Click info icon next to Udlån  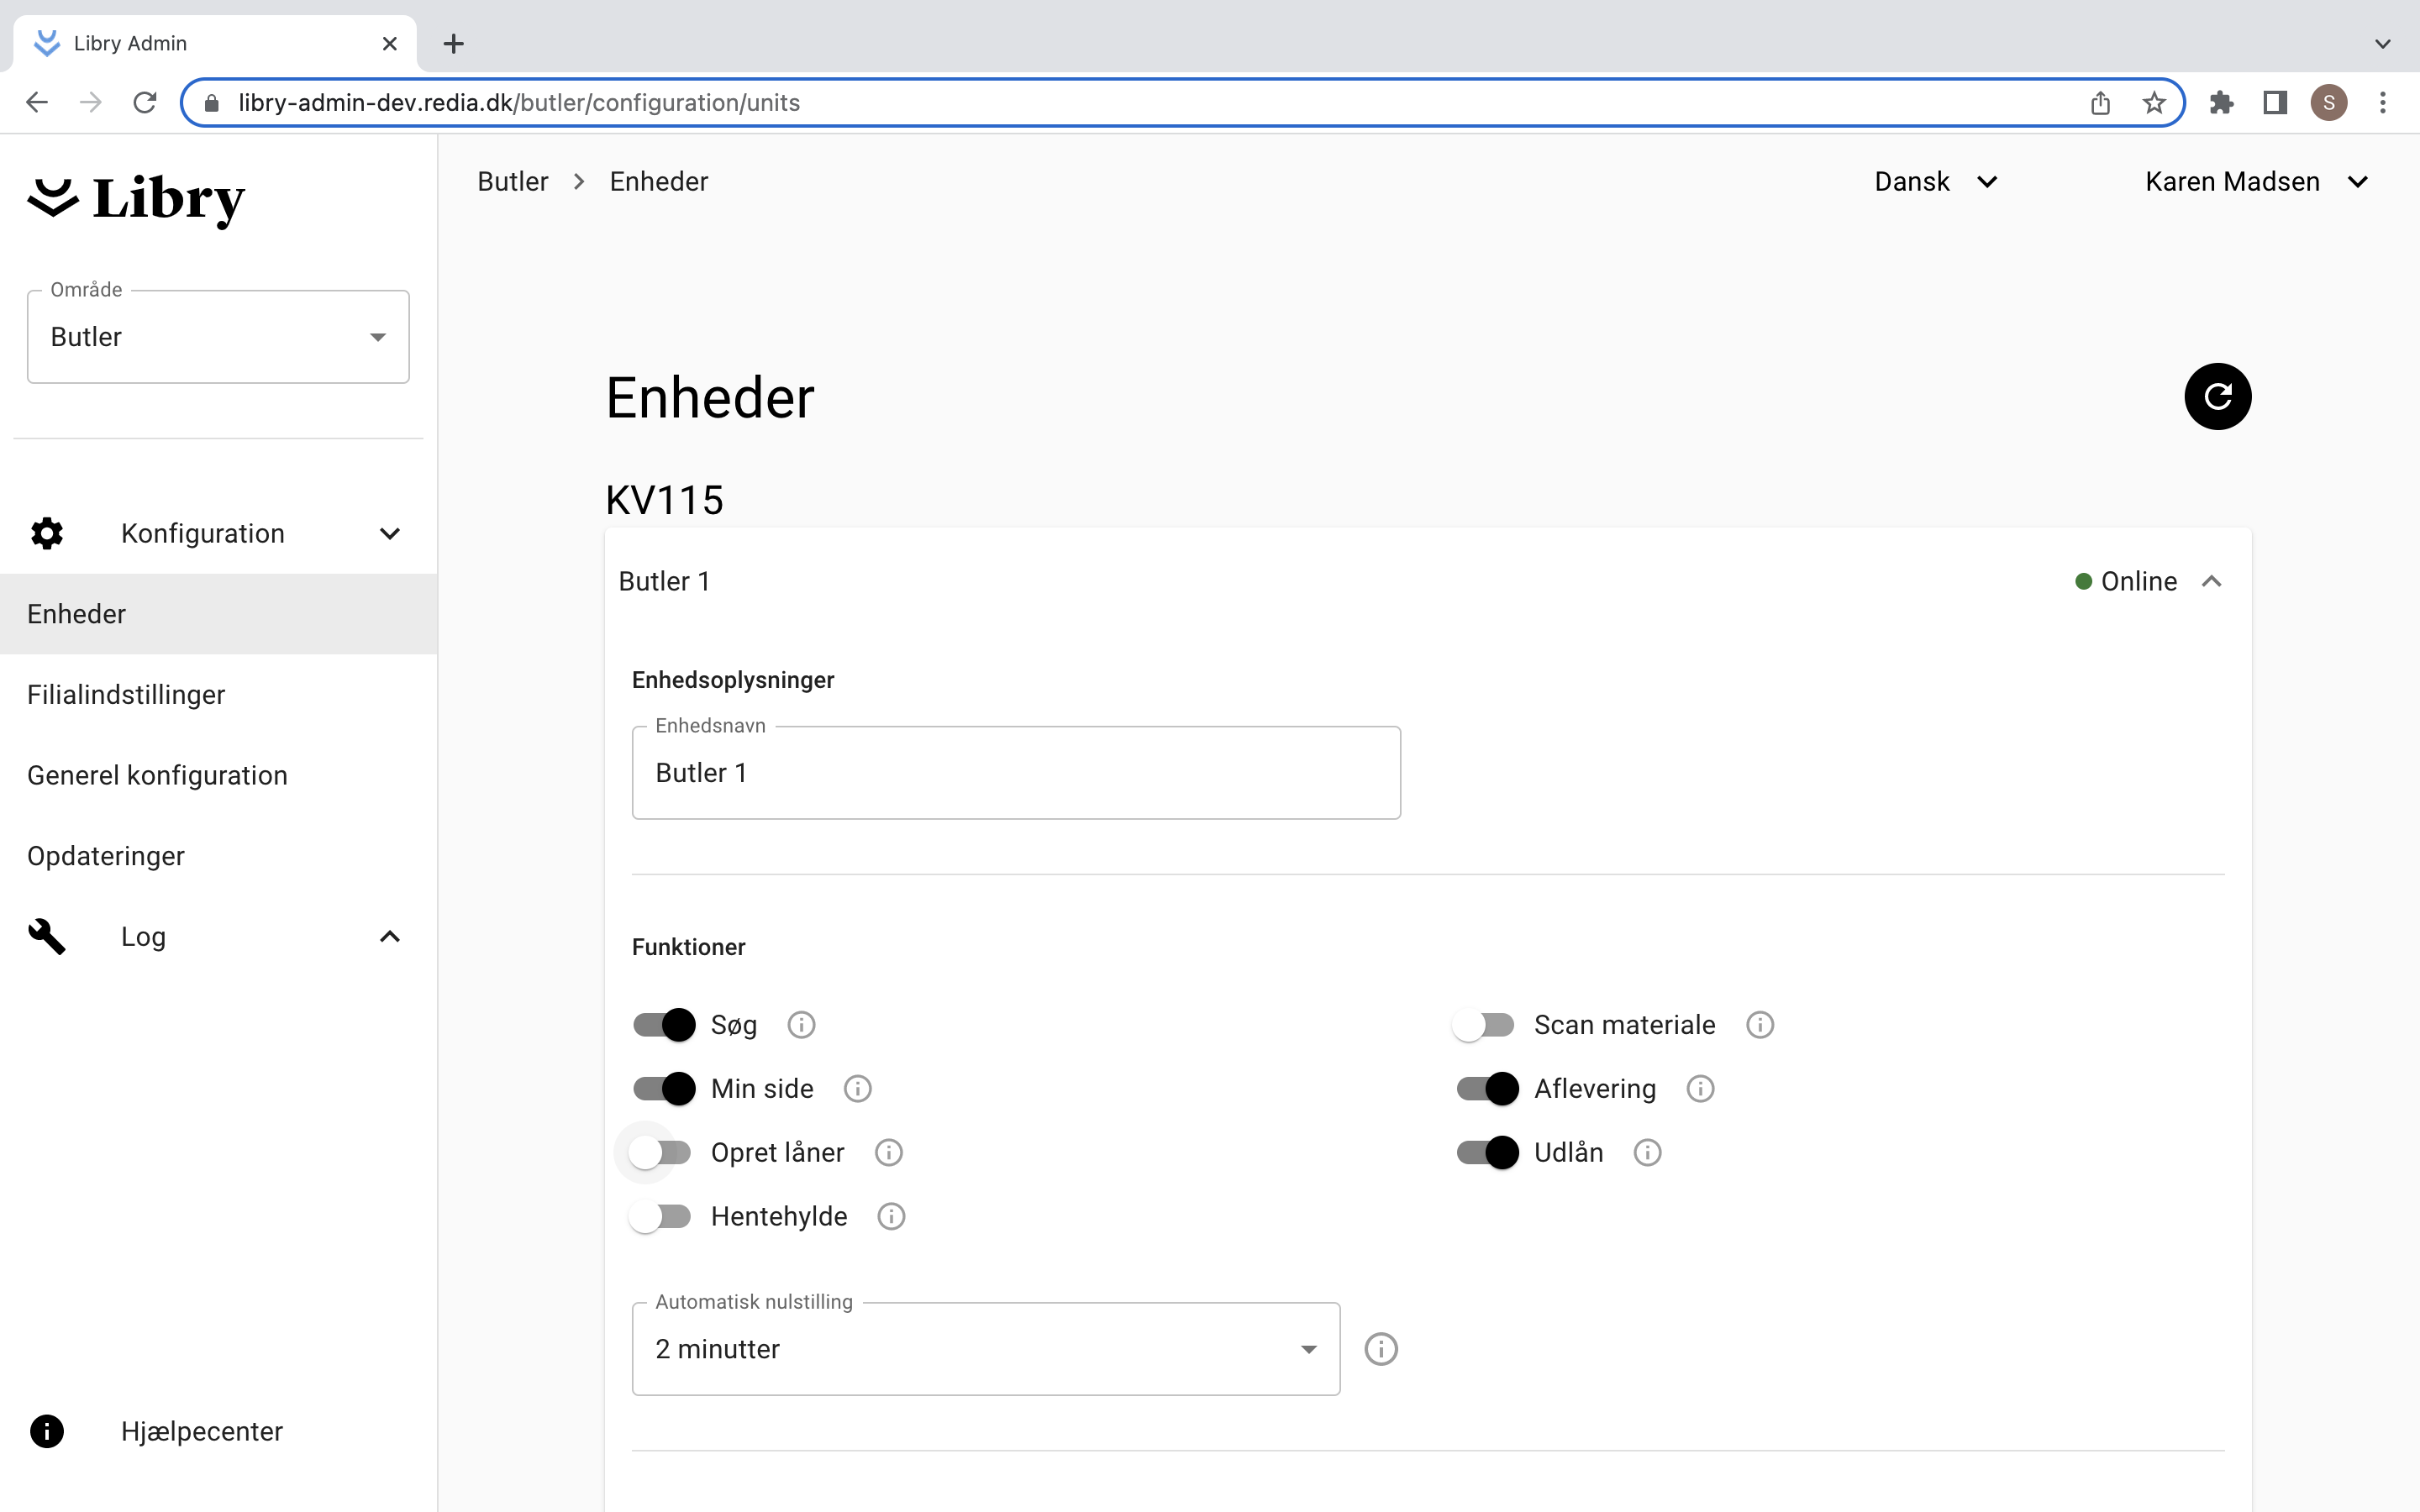[1646, 1153]
